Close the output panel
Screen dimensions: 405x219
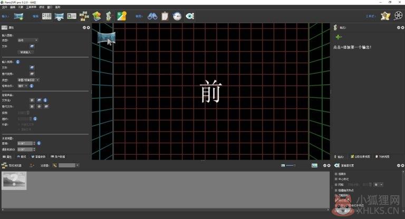pyautogui.click(x=402, y=27)
